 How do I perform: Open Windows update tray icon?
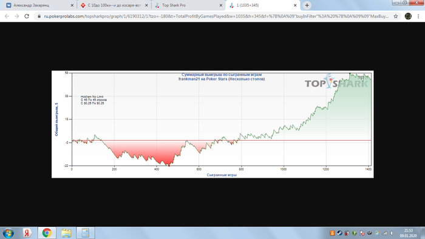(x=377, y=233)
